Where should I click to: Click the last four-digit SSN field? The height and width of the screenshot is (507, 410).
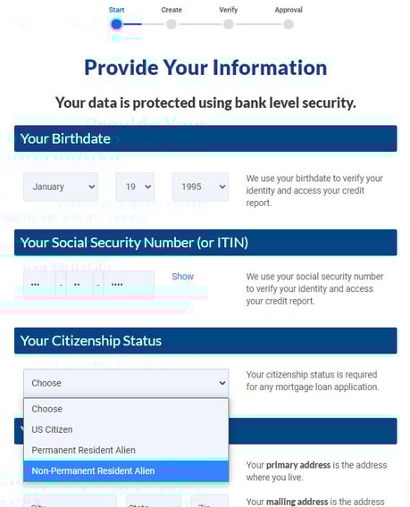click(129, 285)
